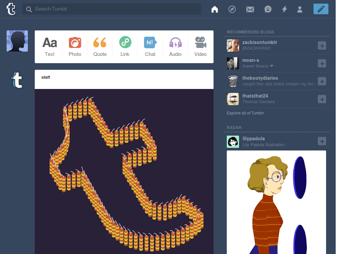Open zackisontumblr recommended blog

[x=260, y=42]
